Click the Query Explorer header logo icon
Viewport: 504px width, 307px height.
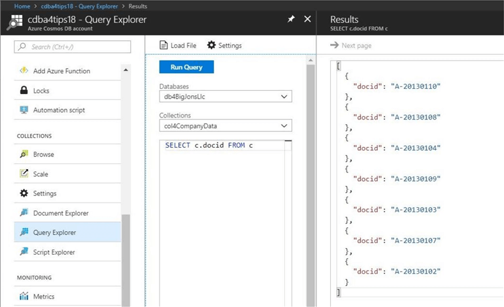tap(15, 22)
